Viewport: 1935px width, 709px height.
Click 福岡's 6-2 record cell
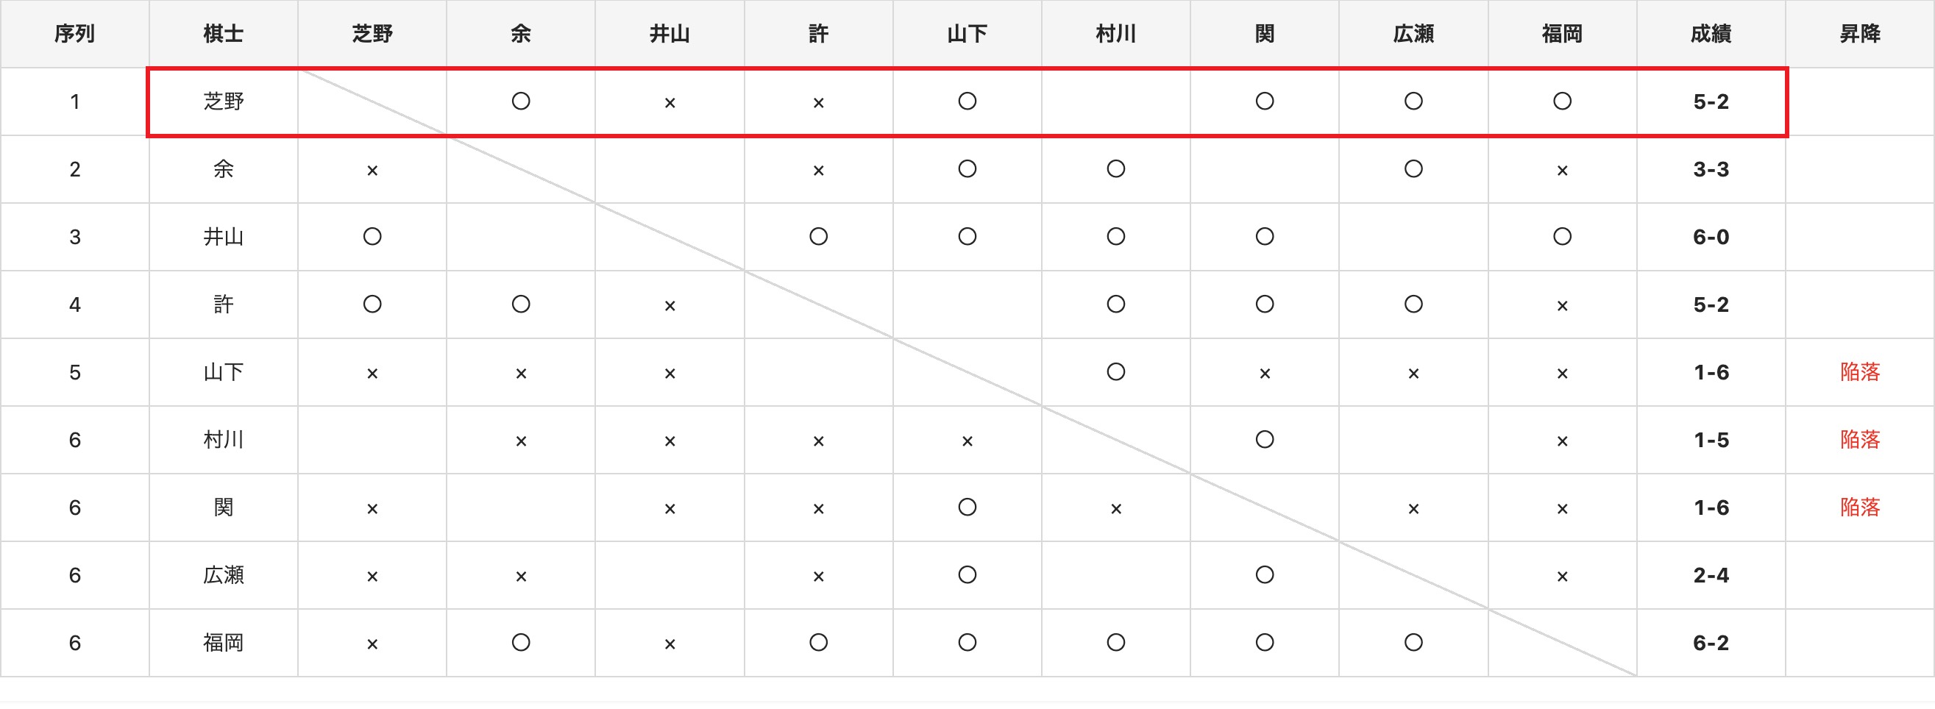point(1711,643)
